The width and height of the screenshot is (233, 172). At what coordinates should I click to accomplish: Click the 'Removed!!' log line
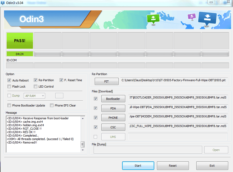click(x=22, y=142)
